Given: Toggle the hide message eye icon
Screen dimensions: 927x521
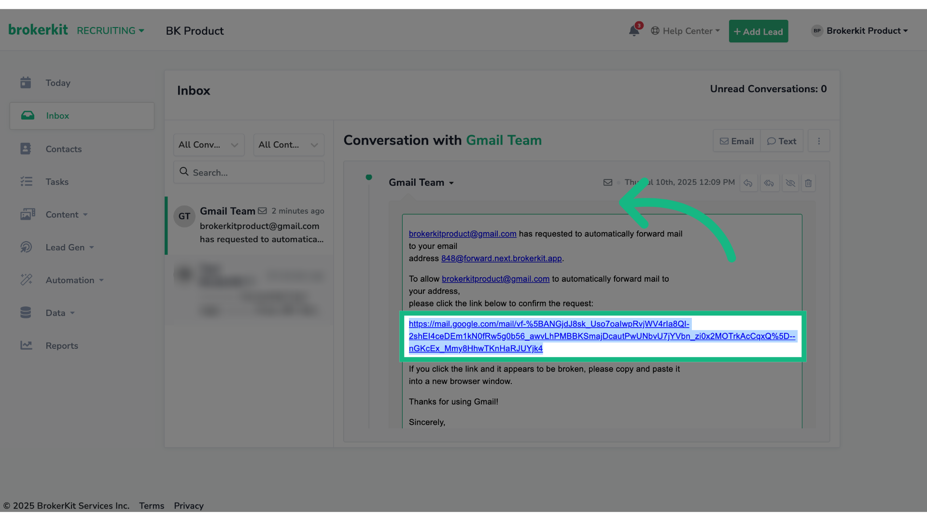Looking at the screenshot, I should tap(790, 183).
